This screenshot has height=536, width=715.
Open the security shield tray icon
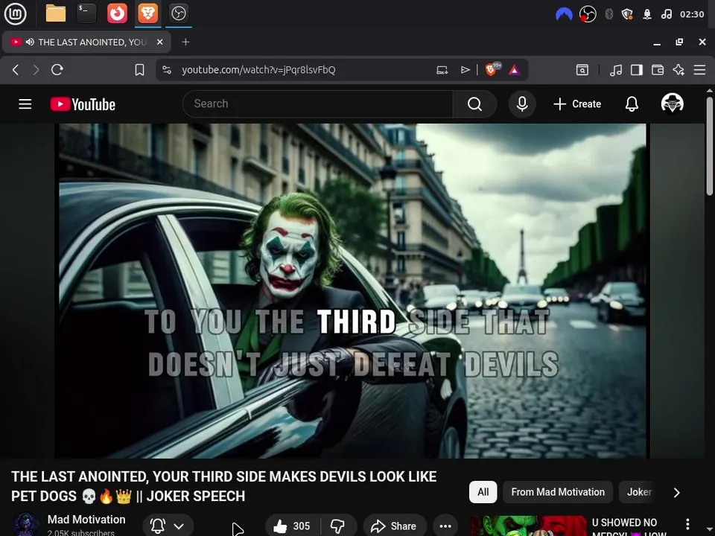(x=627, y=15)
